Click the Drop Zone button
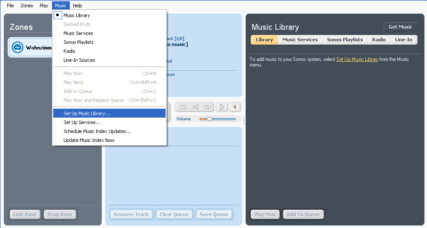The image size is (427, 228). (60, 214)
